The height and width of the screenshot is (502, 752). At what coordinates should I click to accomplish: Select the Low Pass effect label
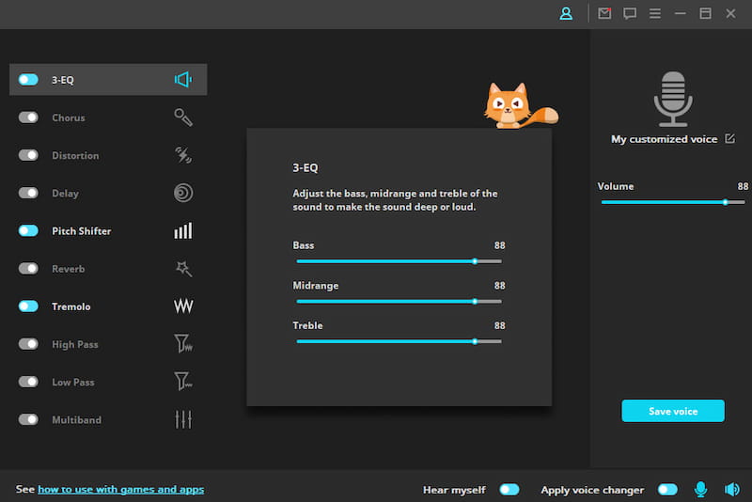tap(73, 382)
